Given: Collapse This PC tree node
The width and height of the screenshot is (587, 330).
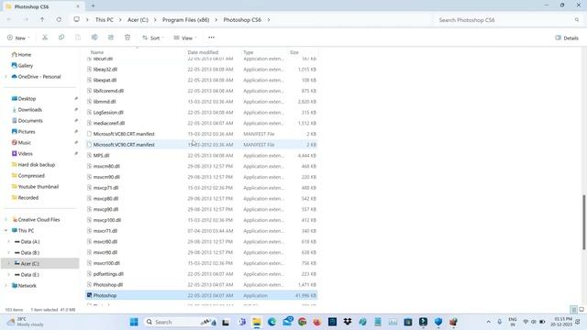Looking at the screenshot, I should coord(6,230).
